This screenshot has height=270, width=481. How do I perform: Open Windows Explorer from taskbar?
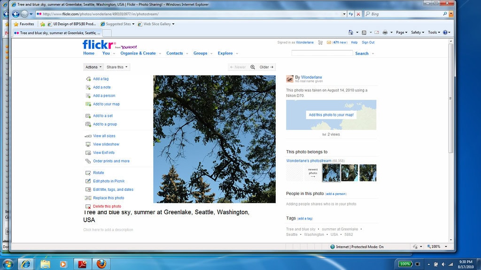pyautogui.click(x=45, y=263)
